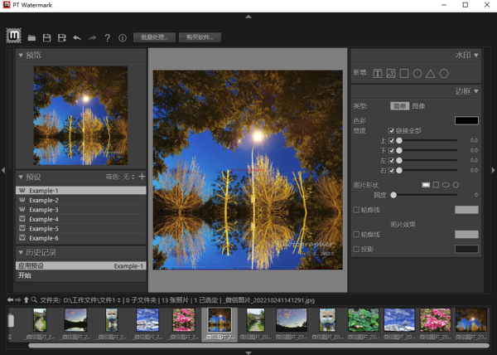Add a hexagon shape watermark
Viewport: 497px width, 355px height.
(x=444, y=74)
